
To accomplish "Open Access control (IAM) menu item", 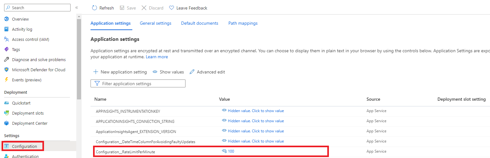I will (x=30, y=39).
